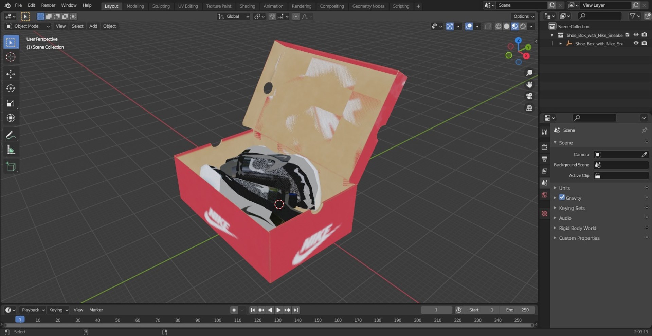
Task: Click the use preview range clock icon
Action: (x=459, y=310)
